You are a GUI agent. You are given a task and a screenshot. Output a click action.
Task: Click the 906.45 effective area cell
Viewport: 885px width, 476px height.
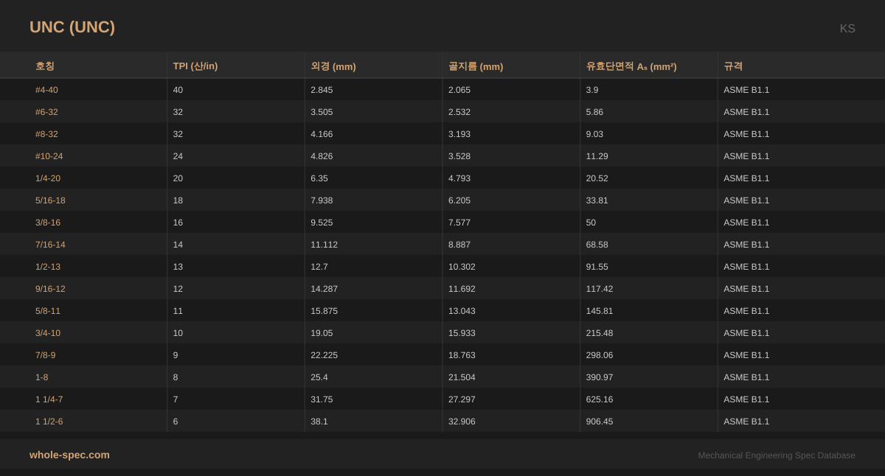point(600,421)
